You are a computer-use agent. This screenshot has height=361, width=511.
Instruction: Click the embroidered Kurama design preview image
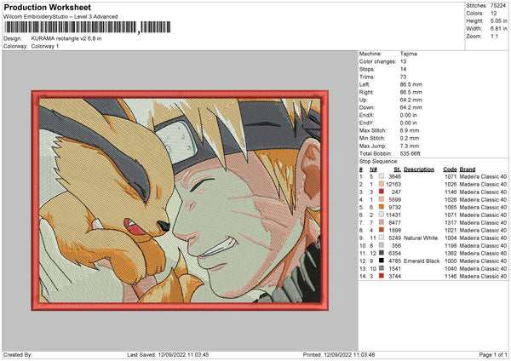180,200
